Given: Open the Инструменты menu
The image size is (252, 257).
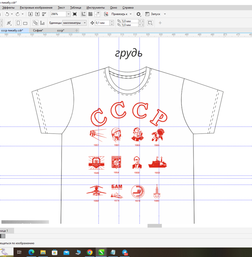Looking at the screenshot, I should pyautogui.click(x=96, y=8).
